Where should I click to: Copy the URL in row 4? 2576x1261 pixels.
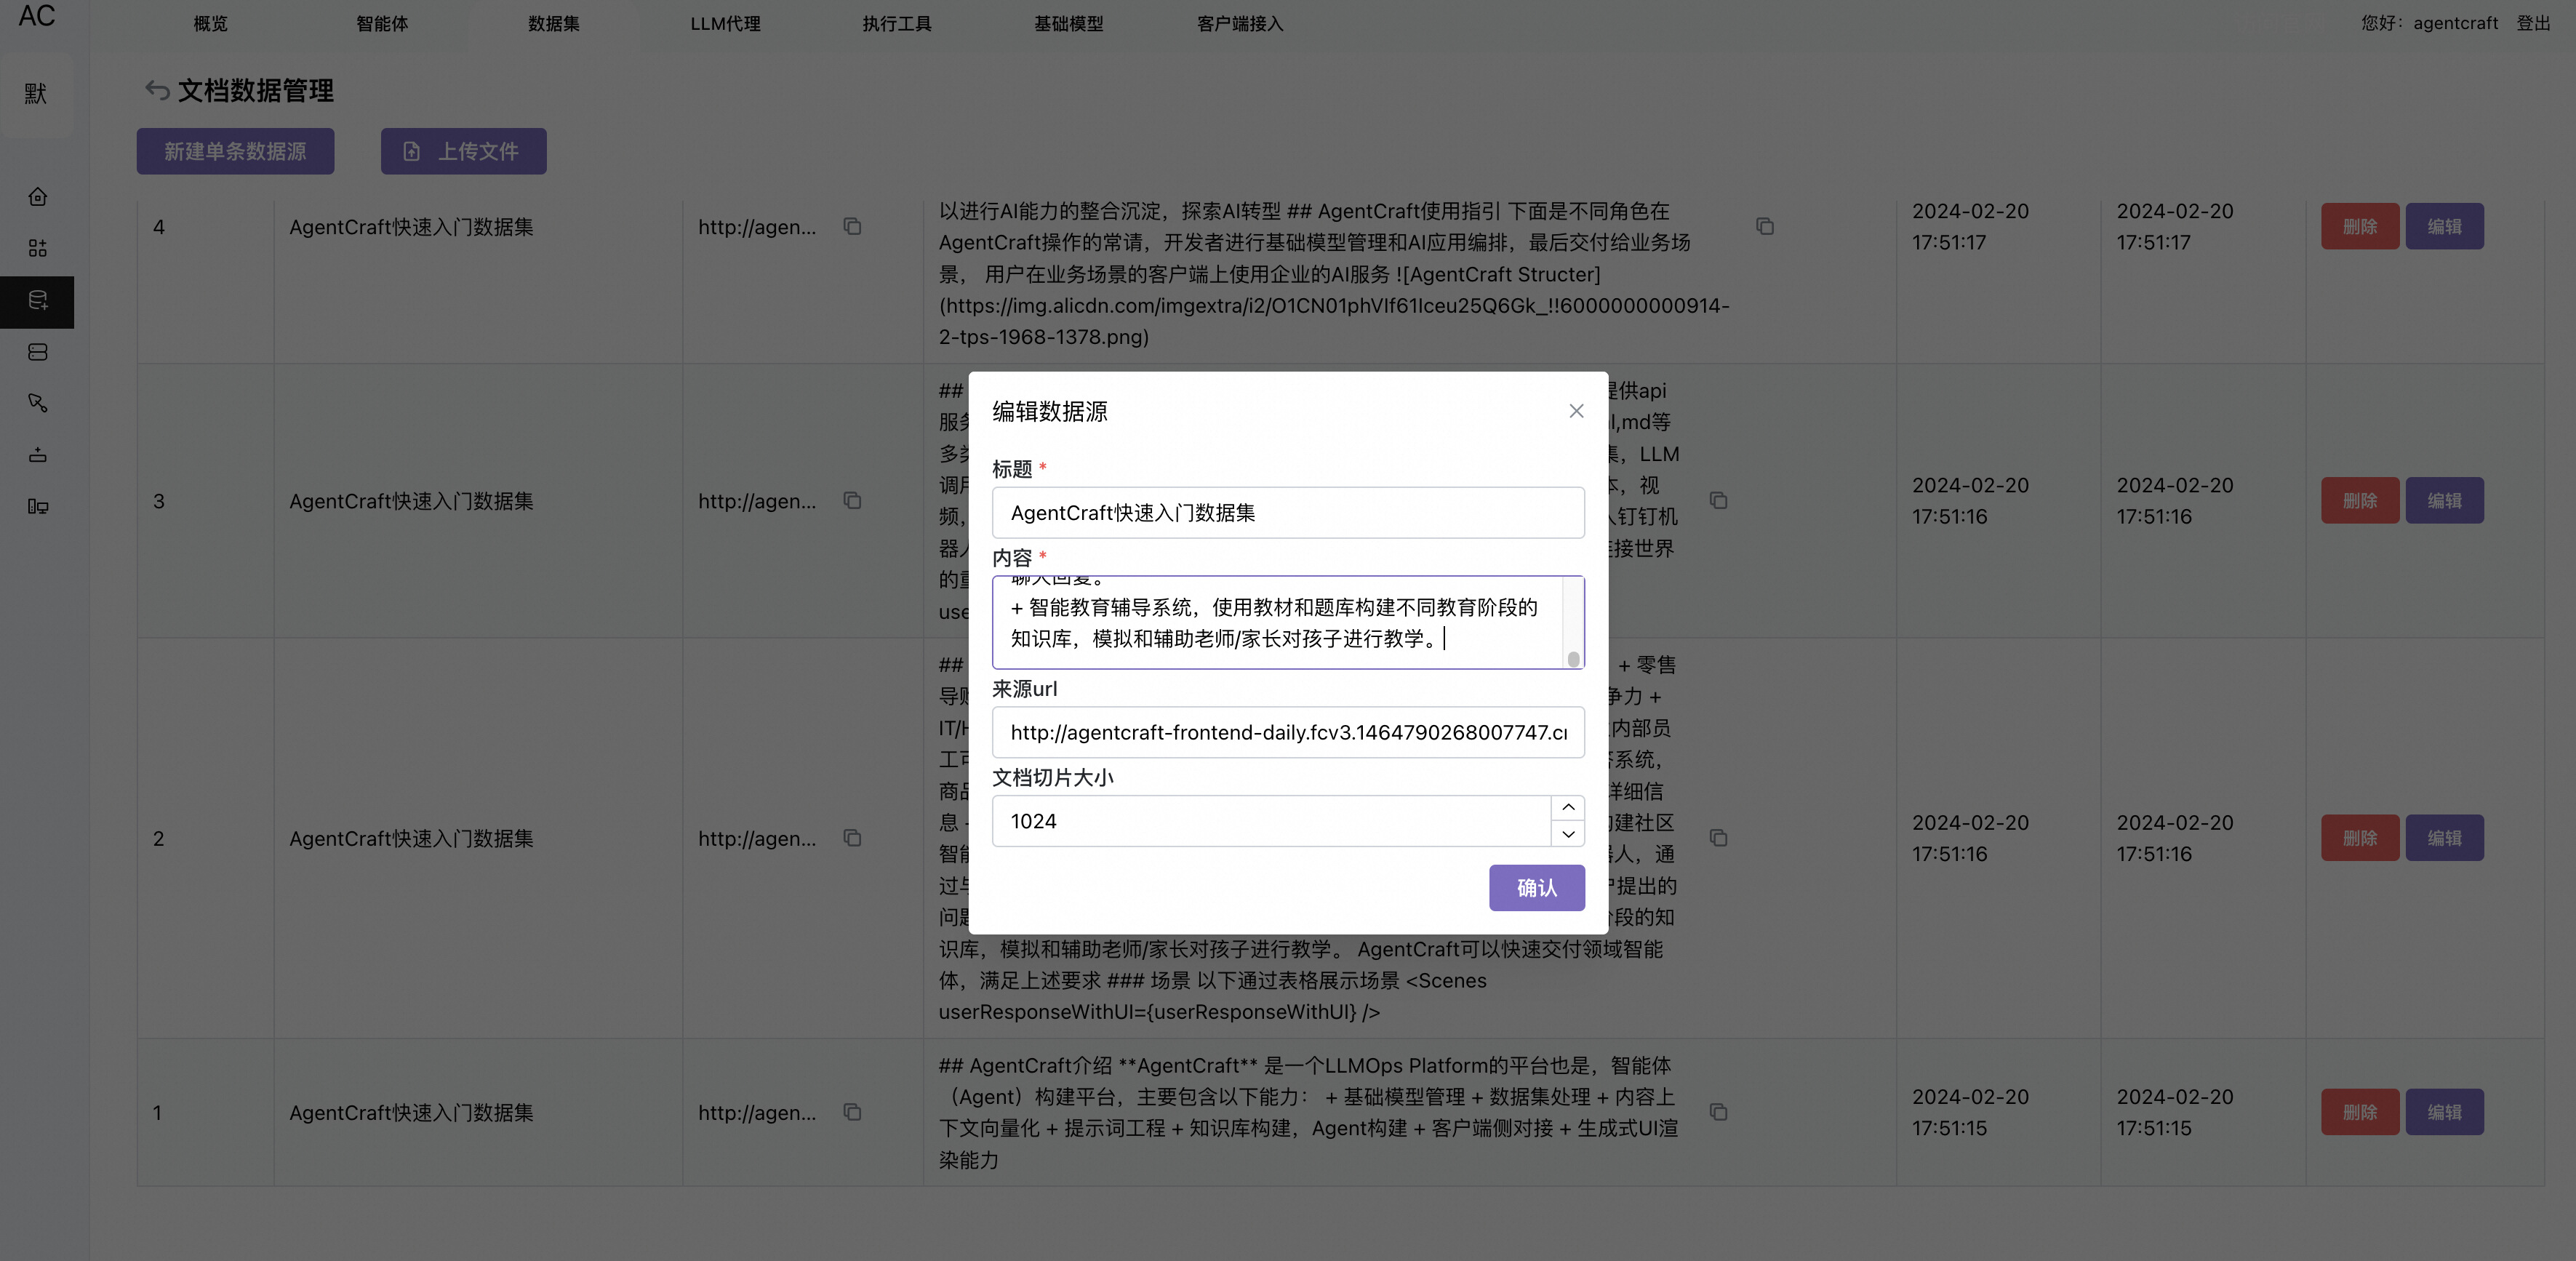(x=852, y=227)
